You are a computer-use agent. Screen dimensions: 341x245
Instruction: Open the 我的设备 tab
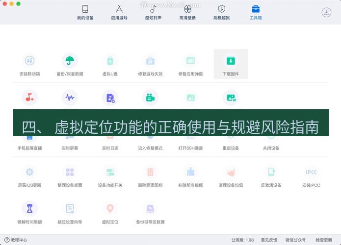(85, 12)
